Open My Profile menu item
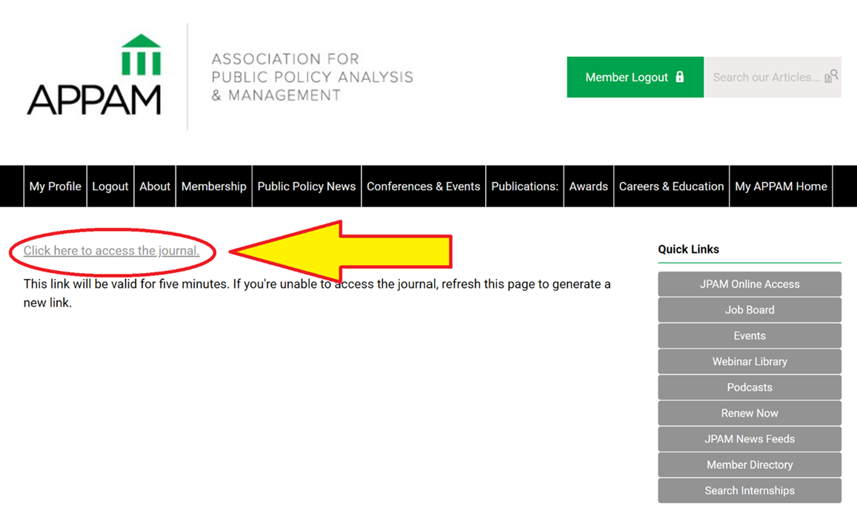 click(x=56, y=186)
